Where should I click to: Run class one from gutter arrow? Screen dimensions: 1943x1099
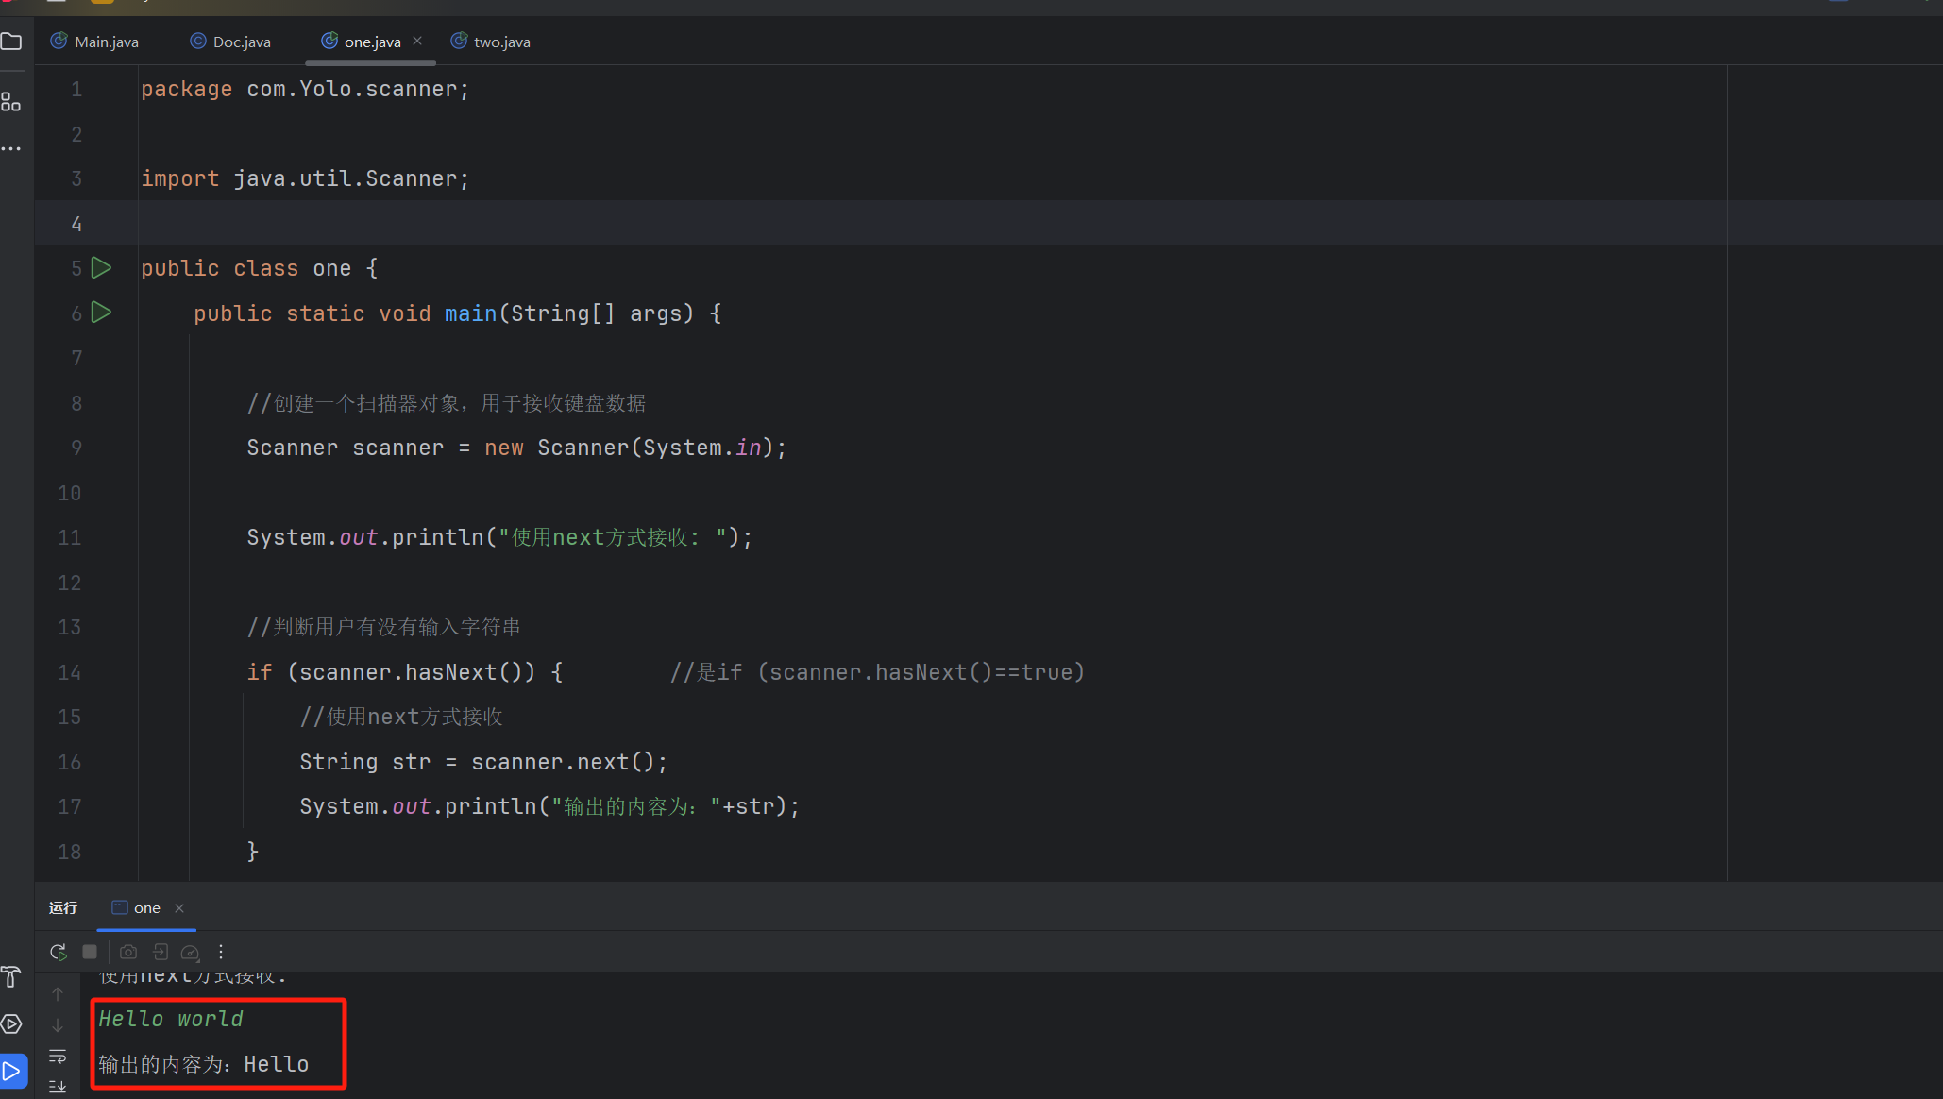click(x=101, y=268)
